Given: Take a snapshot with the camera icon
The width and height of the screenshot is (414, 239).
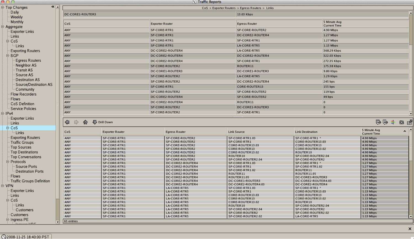Looking at the screenshot, I should tap(402, 122).
